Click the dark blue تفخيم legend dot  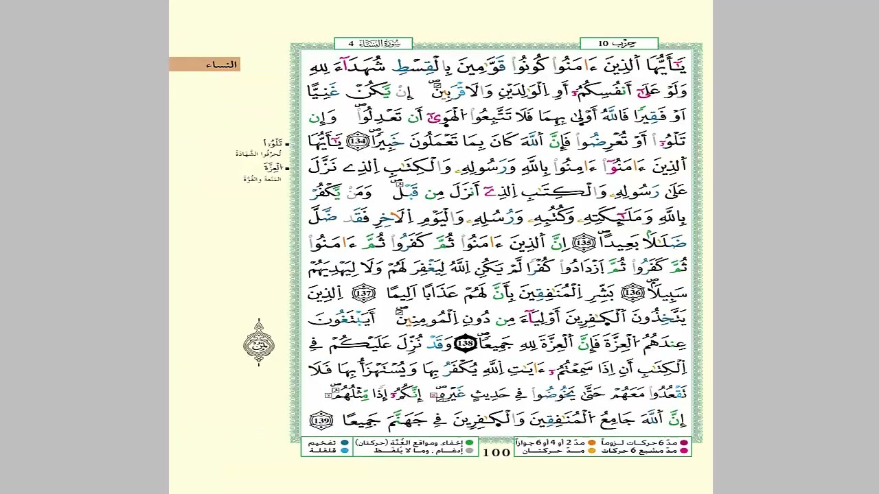click(344, 443)
